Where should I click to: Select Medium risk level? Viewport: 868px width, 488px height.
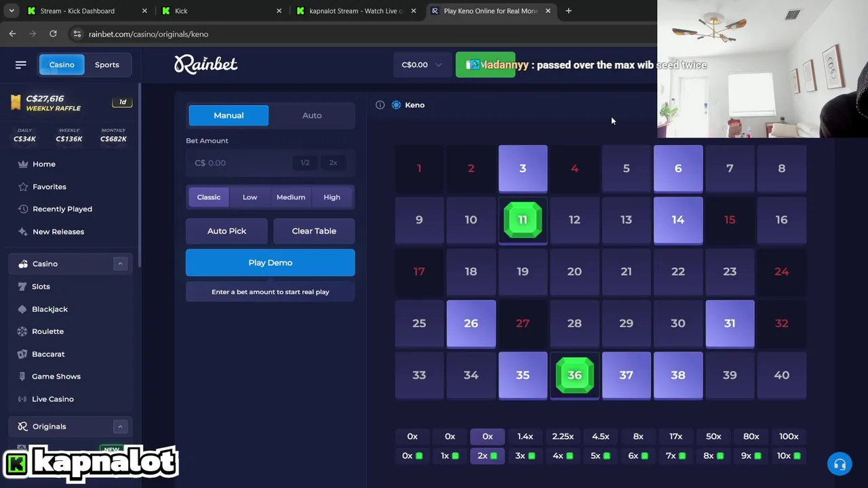(291, 197)
